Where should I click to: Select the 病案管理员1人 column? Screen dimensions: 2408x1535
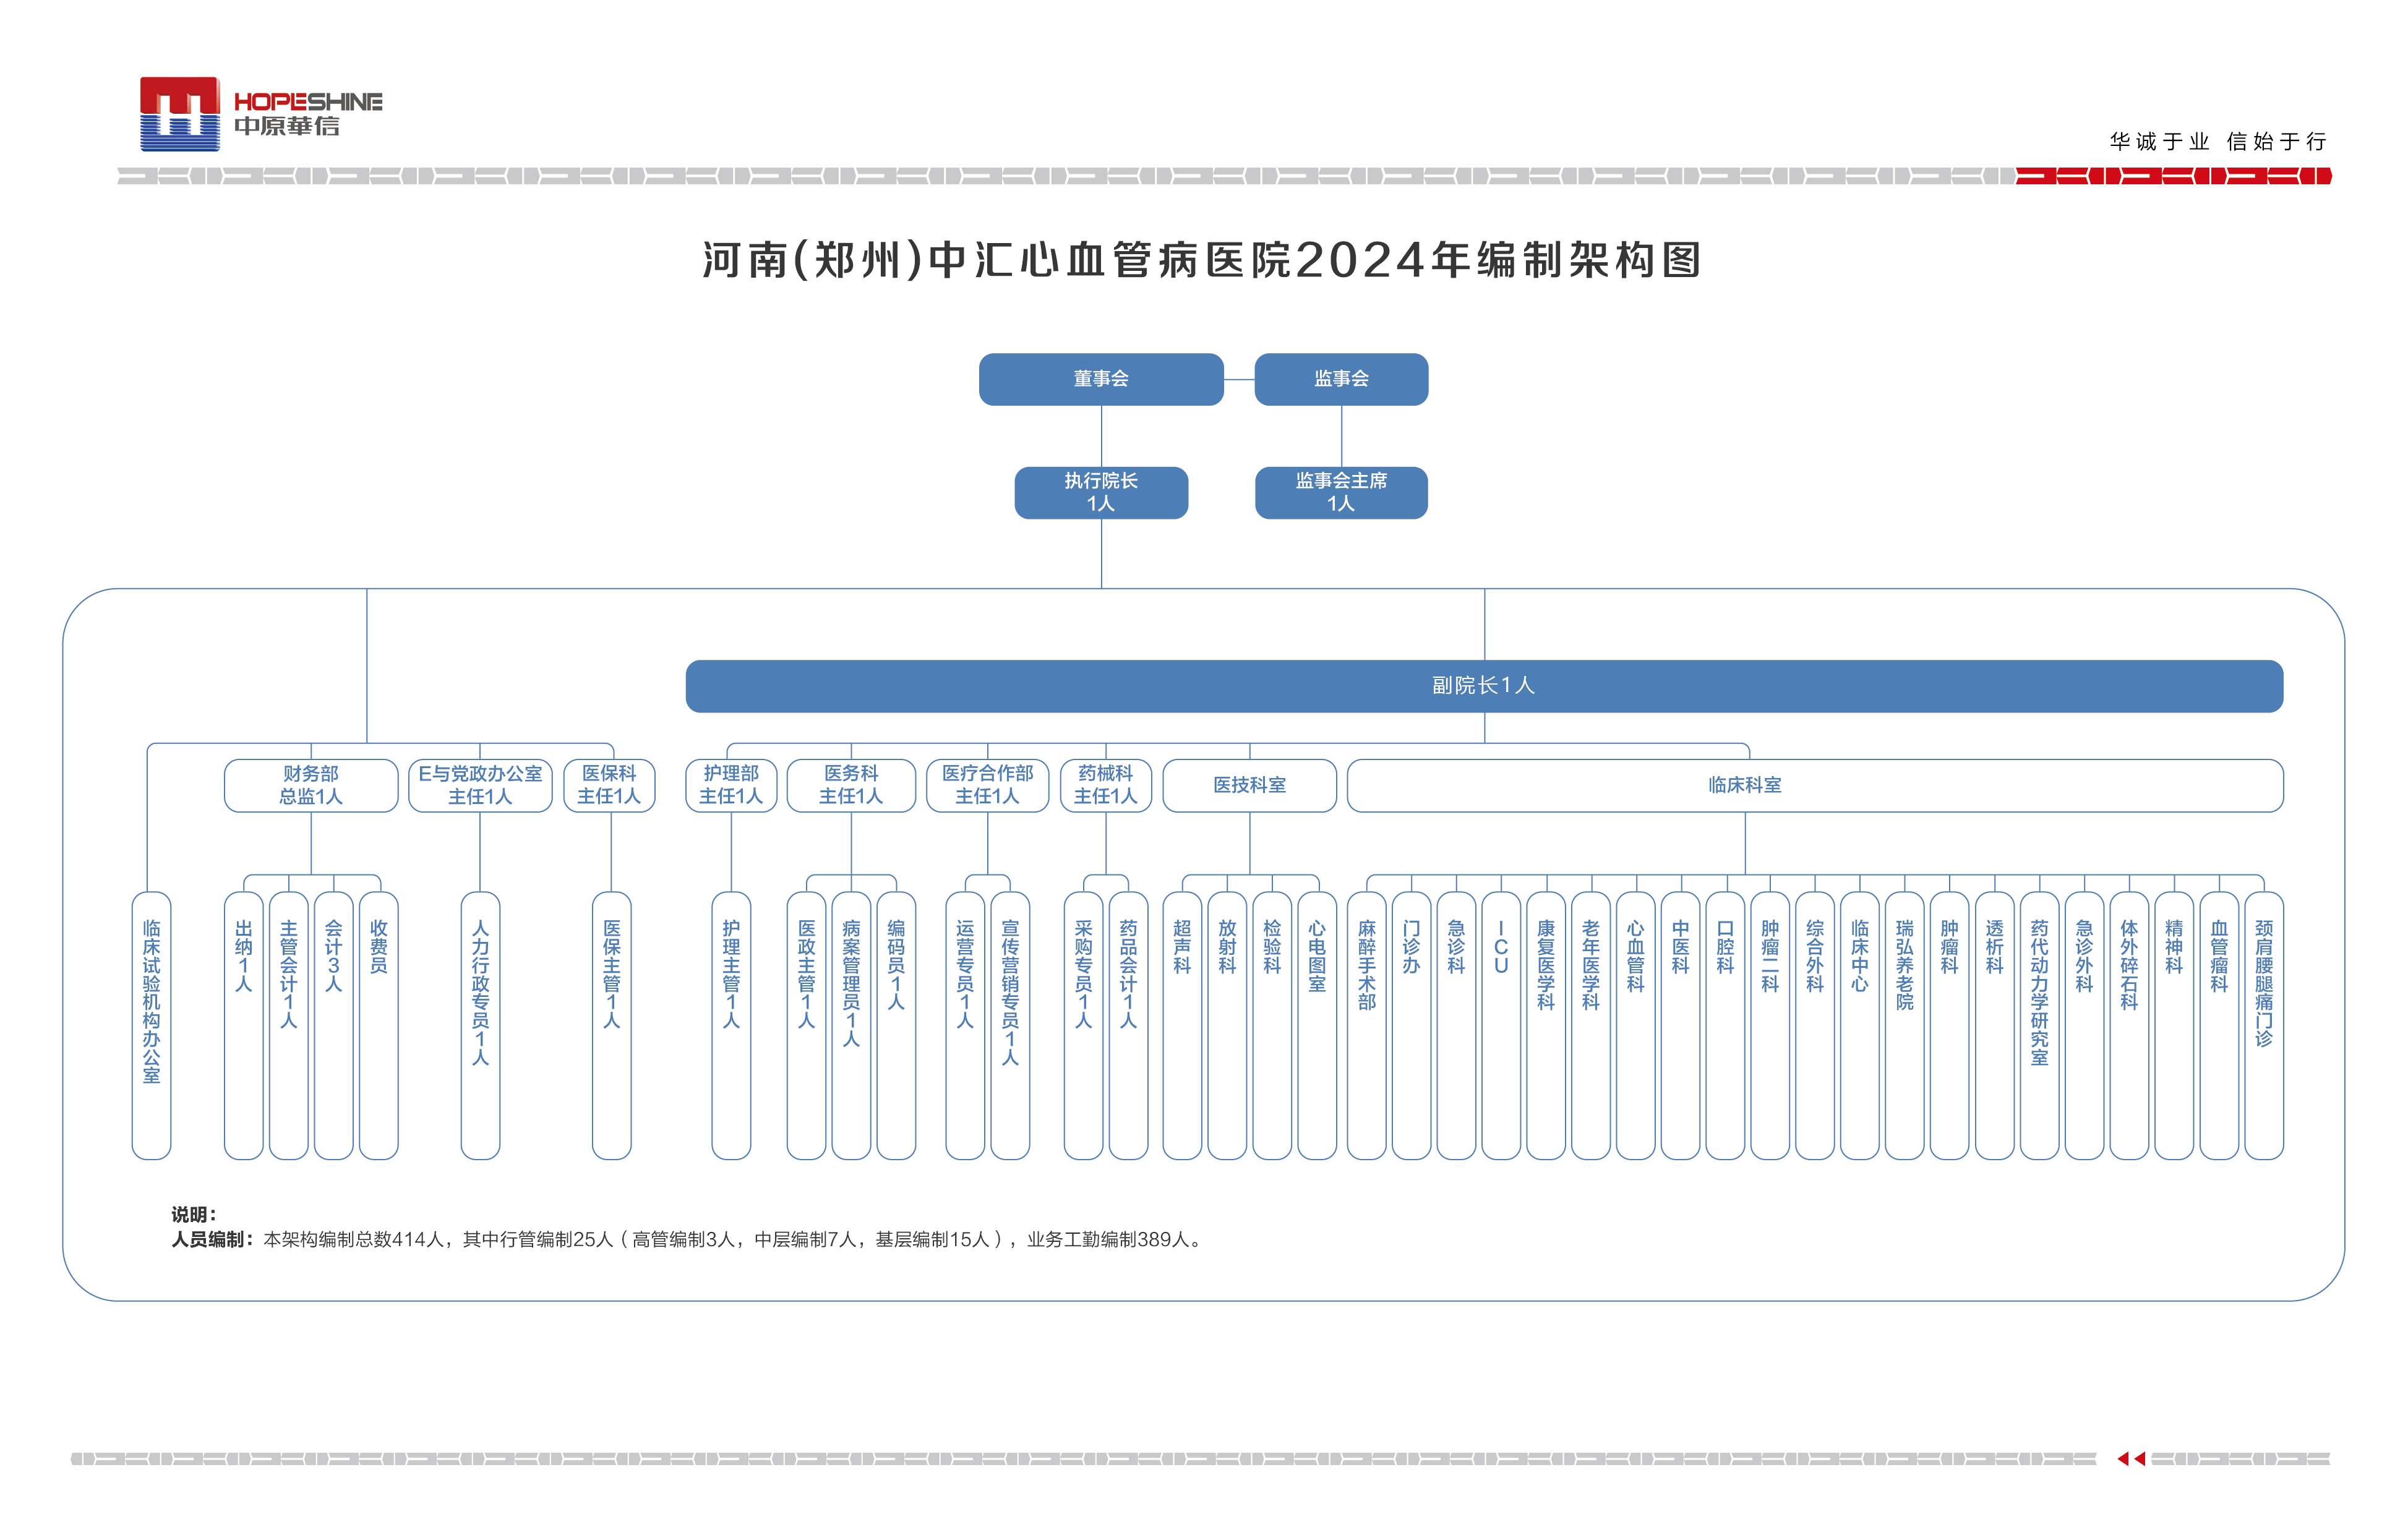[x=851, y=1026]
